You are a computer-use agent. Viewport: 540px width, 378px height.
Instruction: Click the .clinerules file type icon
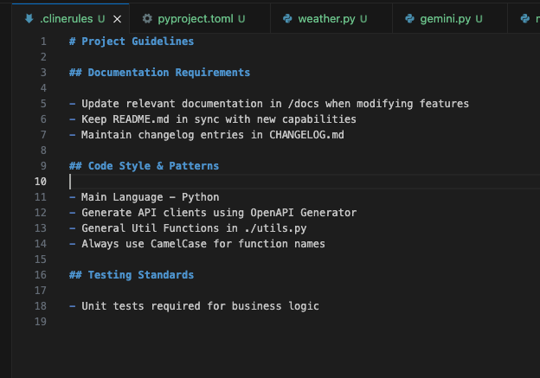[x=29, y=18]
